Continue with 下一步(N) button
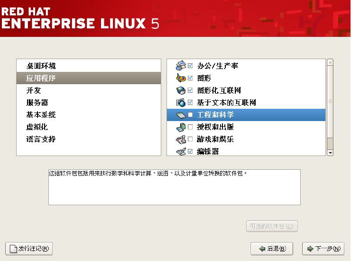 coord(323,249)
